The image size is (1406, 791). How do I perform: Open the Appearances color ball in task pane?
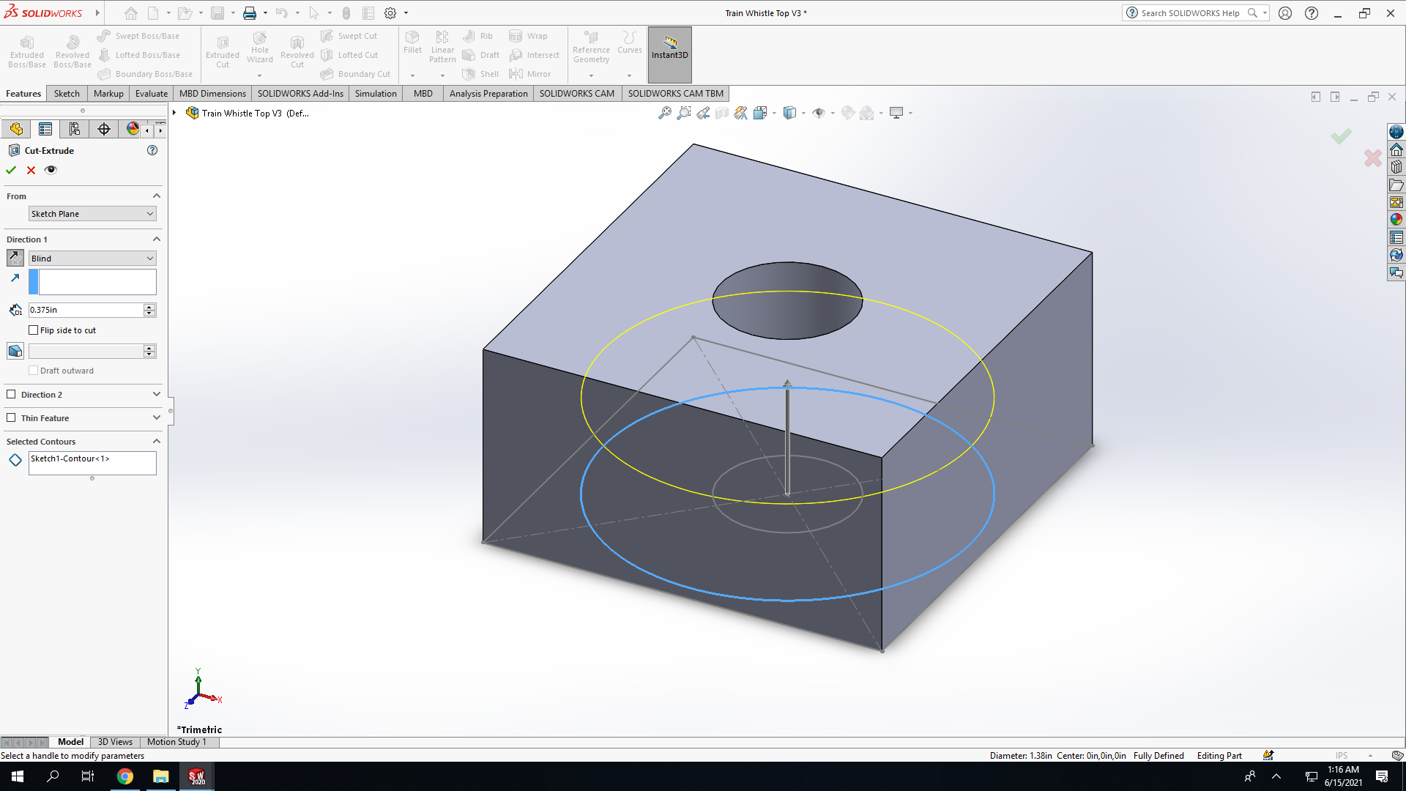(1396, 219)
